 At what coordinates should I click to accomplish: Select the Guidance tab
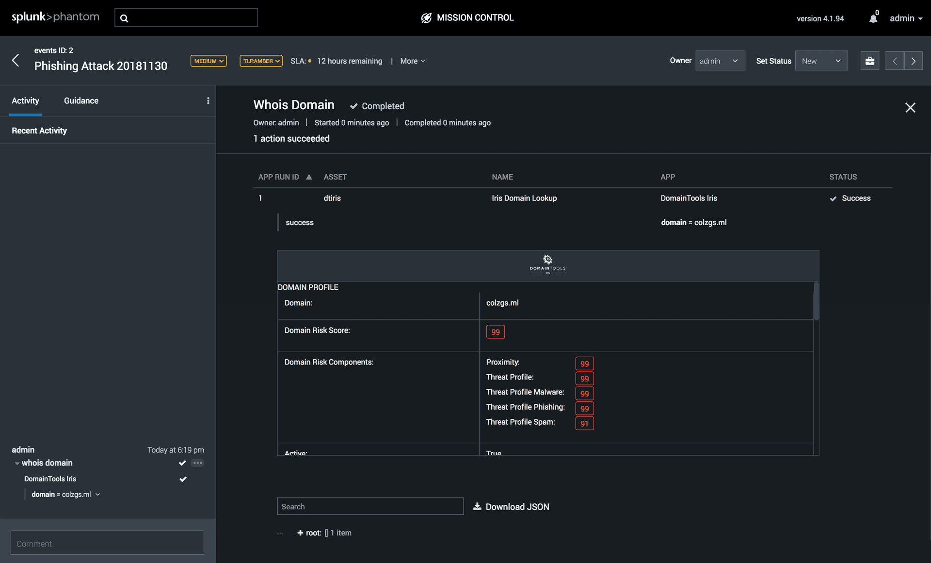point(80,100)
